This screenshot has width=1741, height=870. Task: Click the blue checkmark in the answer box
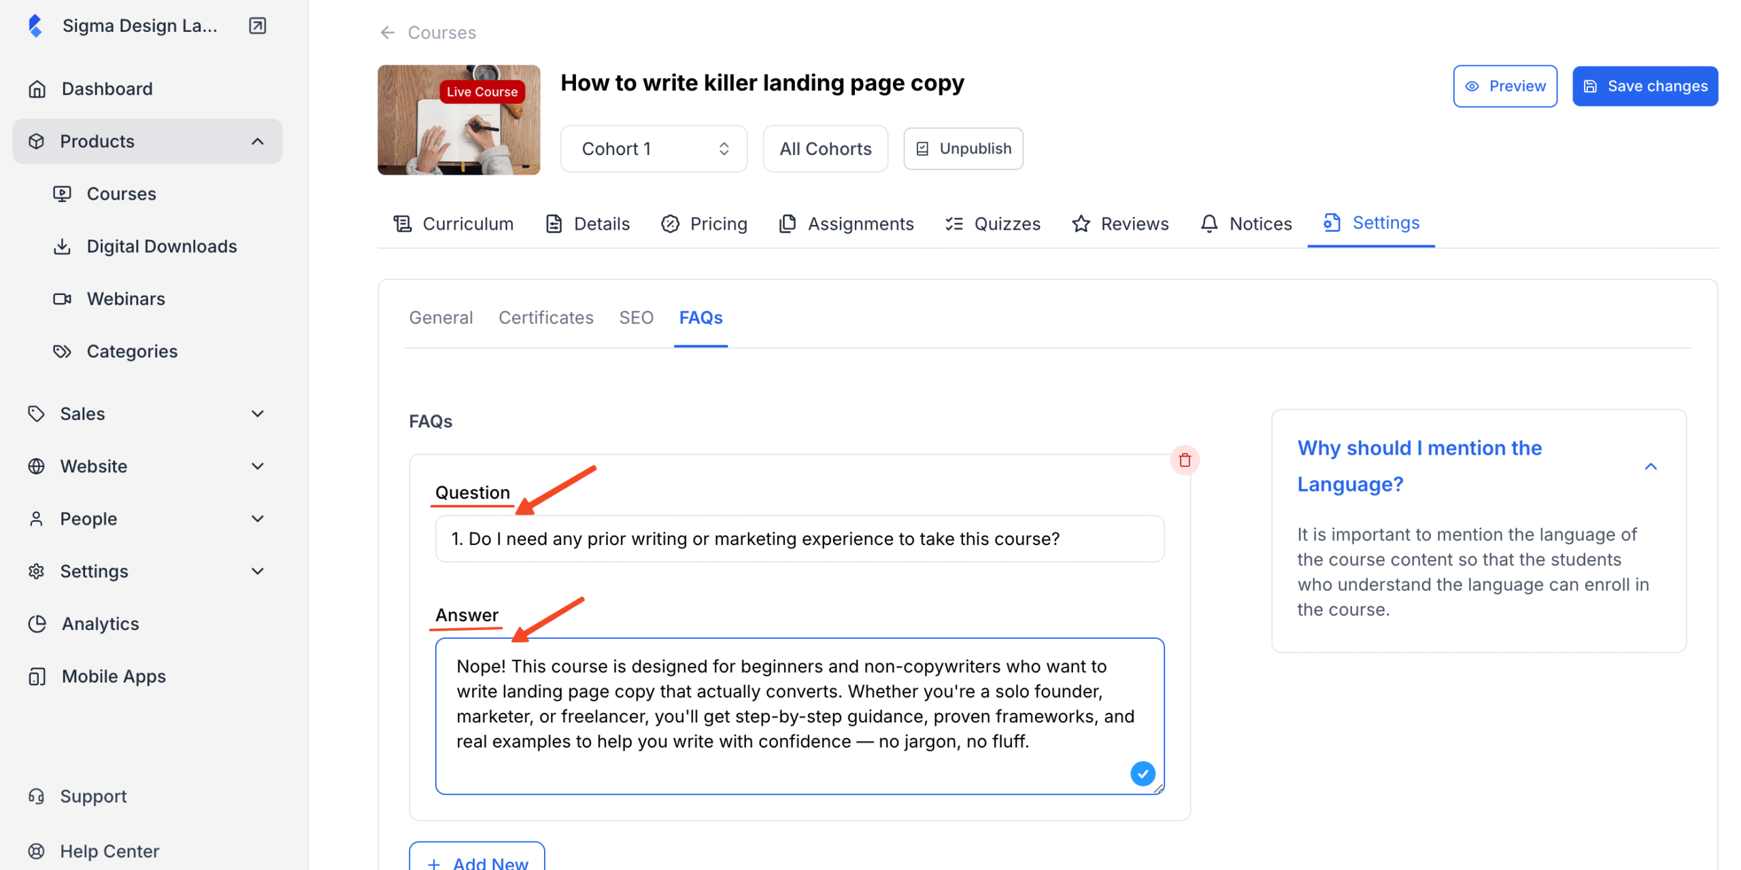pyautogui.click(x=1143, y=773)
